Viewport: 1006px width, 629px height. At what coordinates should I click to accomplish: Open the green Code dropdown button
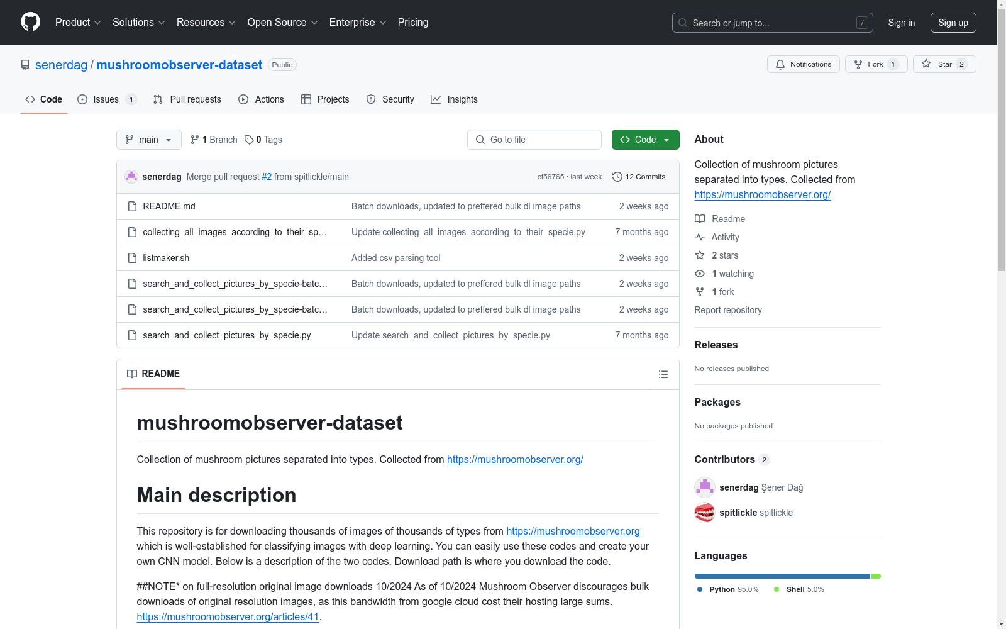point(645,140)
